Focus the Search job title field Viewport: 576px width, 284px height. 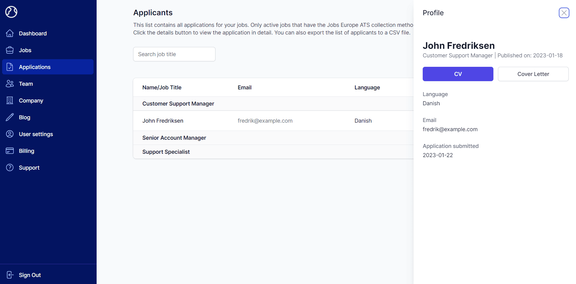pyautogui.click(x=174, y=54)
